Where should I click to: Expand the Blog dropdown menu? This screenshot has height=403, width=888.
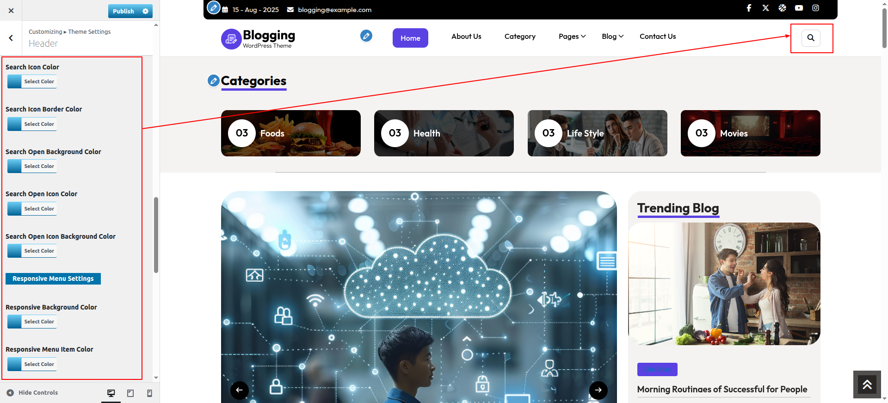612,37
